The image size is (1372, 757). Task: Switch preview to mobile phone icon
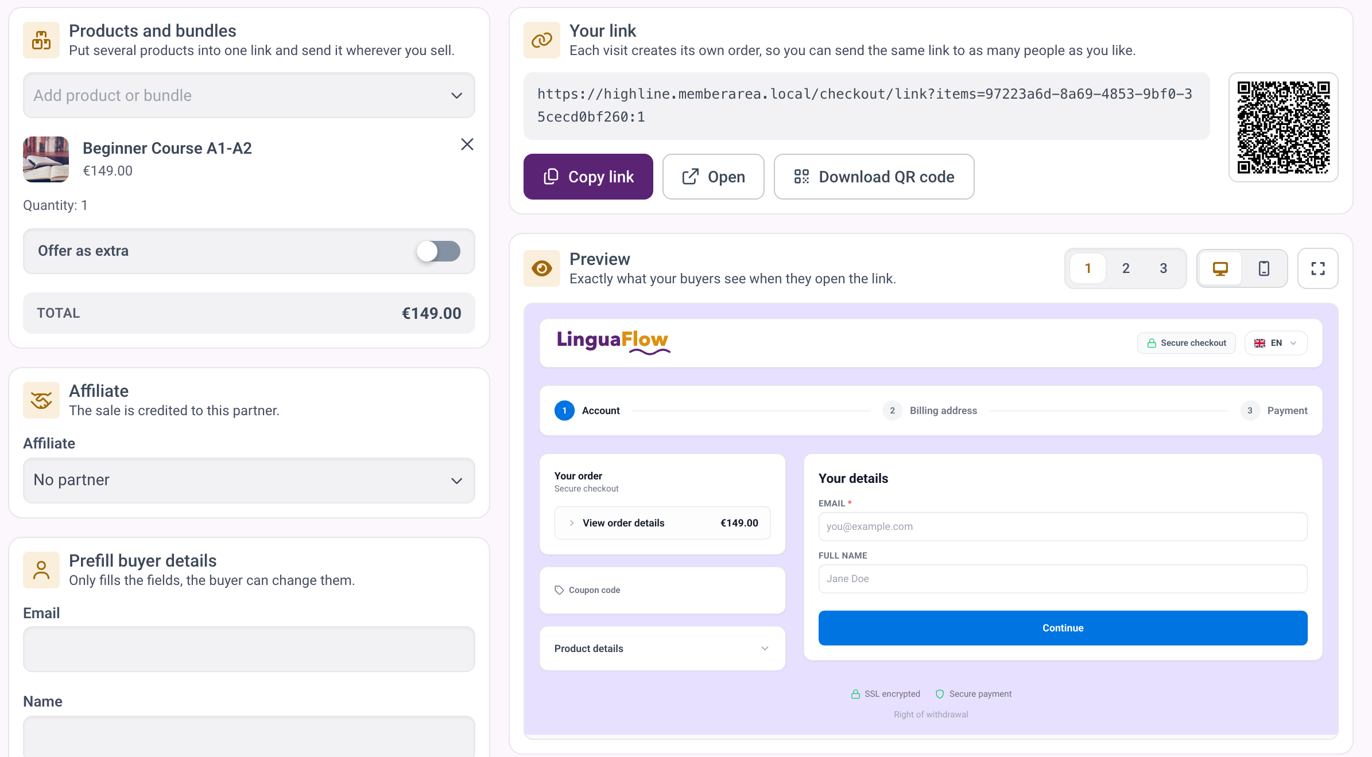click(x=1264, y=268)
